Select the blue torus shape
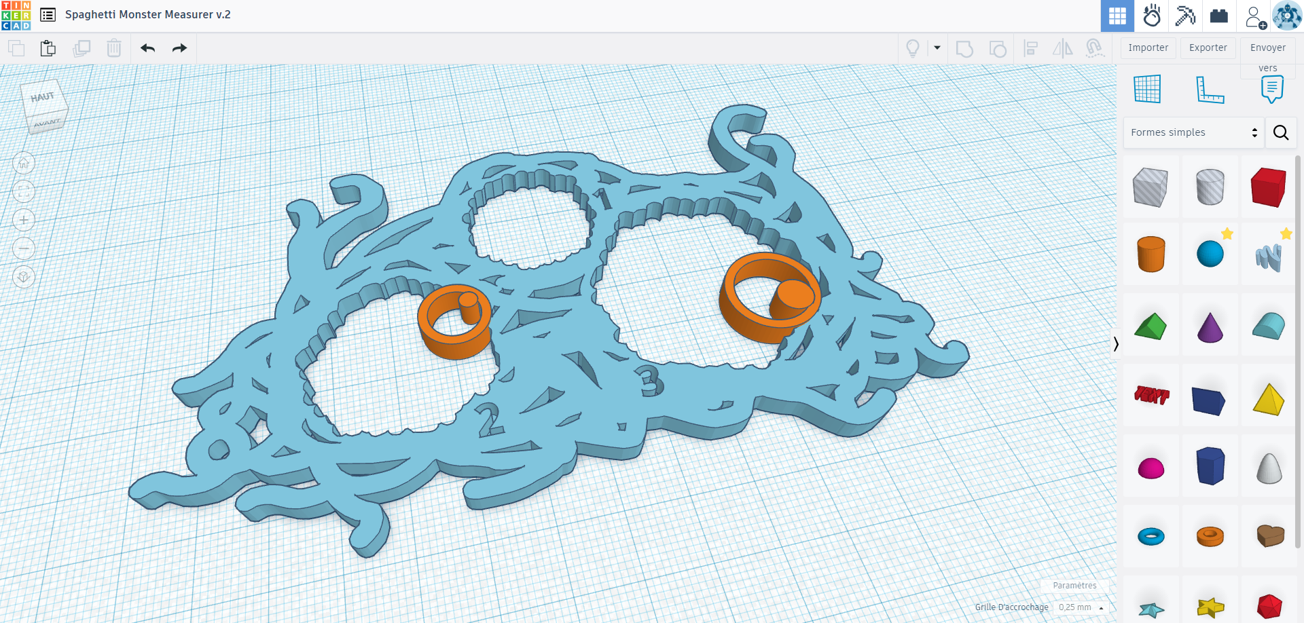Viewport: 1304px width, 623px height. [1151, 537]
